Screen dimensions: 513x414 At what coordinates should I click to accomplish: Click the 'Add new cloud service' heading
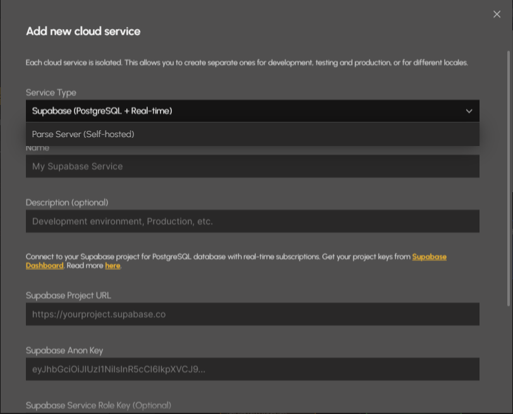pyautogui.click(x=83, y=31)
